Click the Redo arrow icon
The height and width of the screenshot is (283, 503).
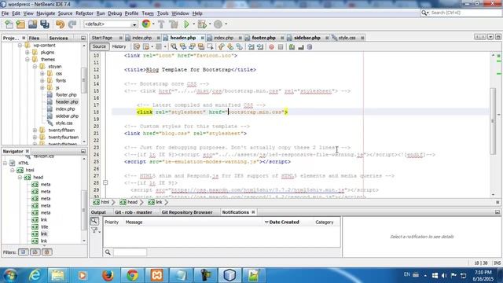point(72,24)
